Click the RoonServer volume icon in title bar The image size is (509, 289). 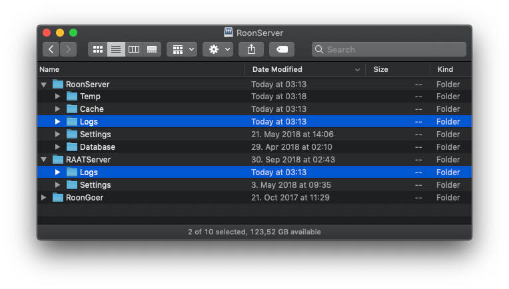click(x=229, y=33)
